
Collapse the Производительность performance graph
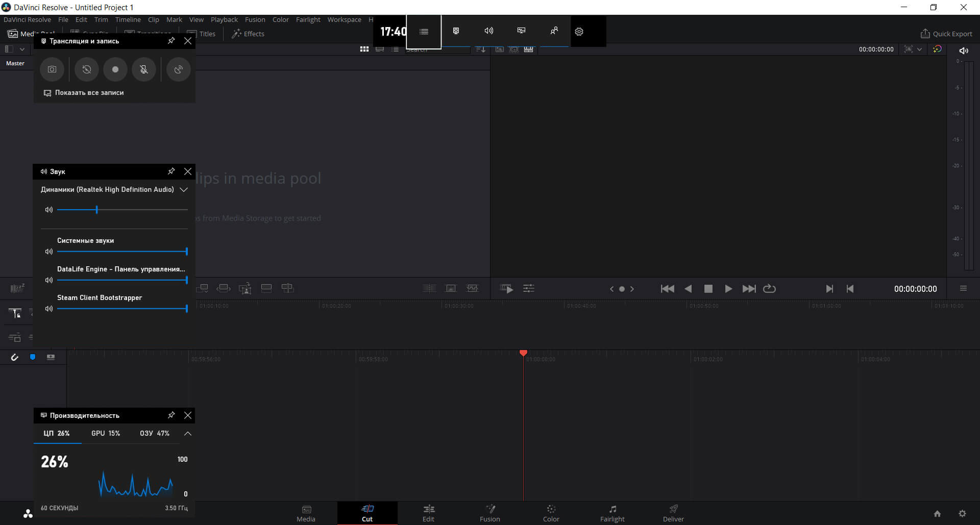click(187, 434)
